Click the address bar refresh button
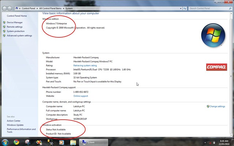Viewport: 234px width, 146px height. click(185, 8)
